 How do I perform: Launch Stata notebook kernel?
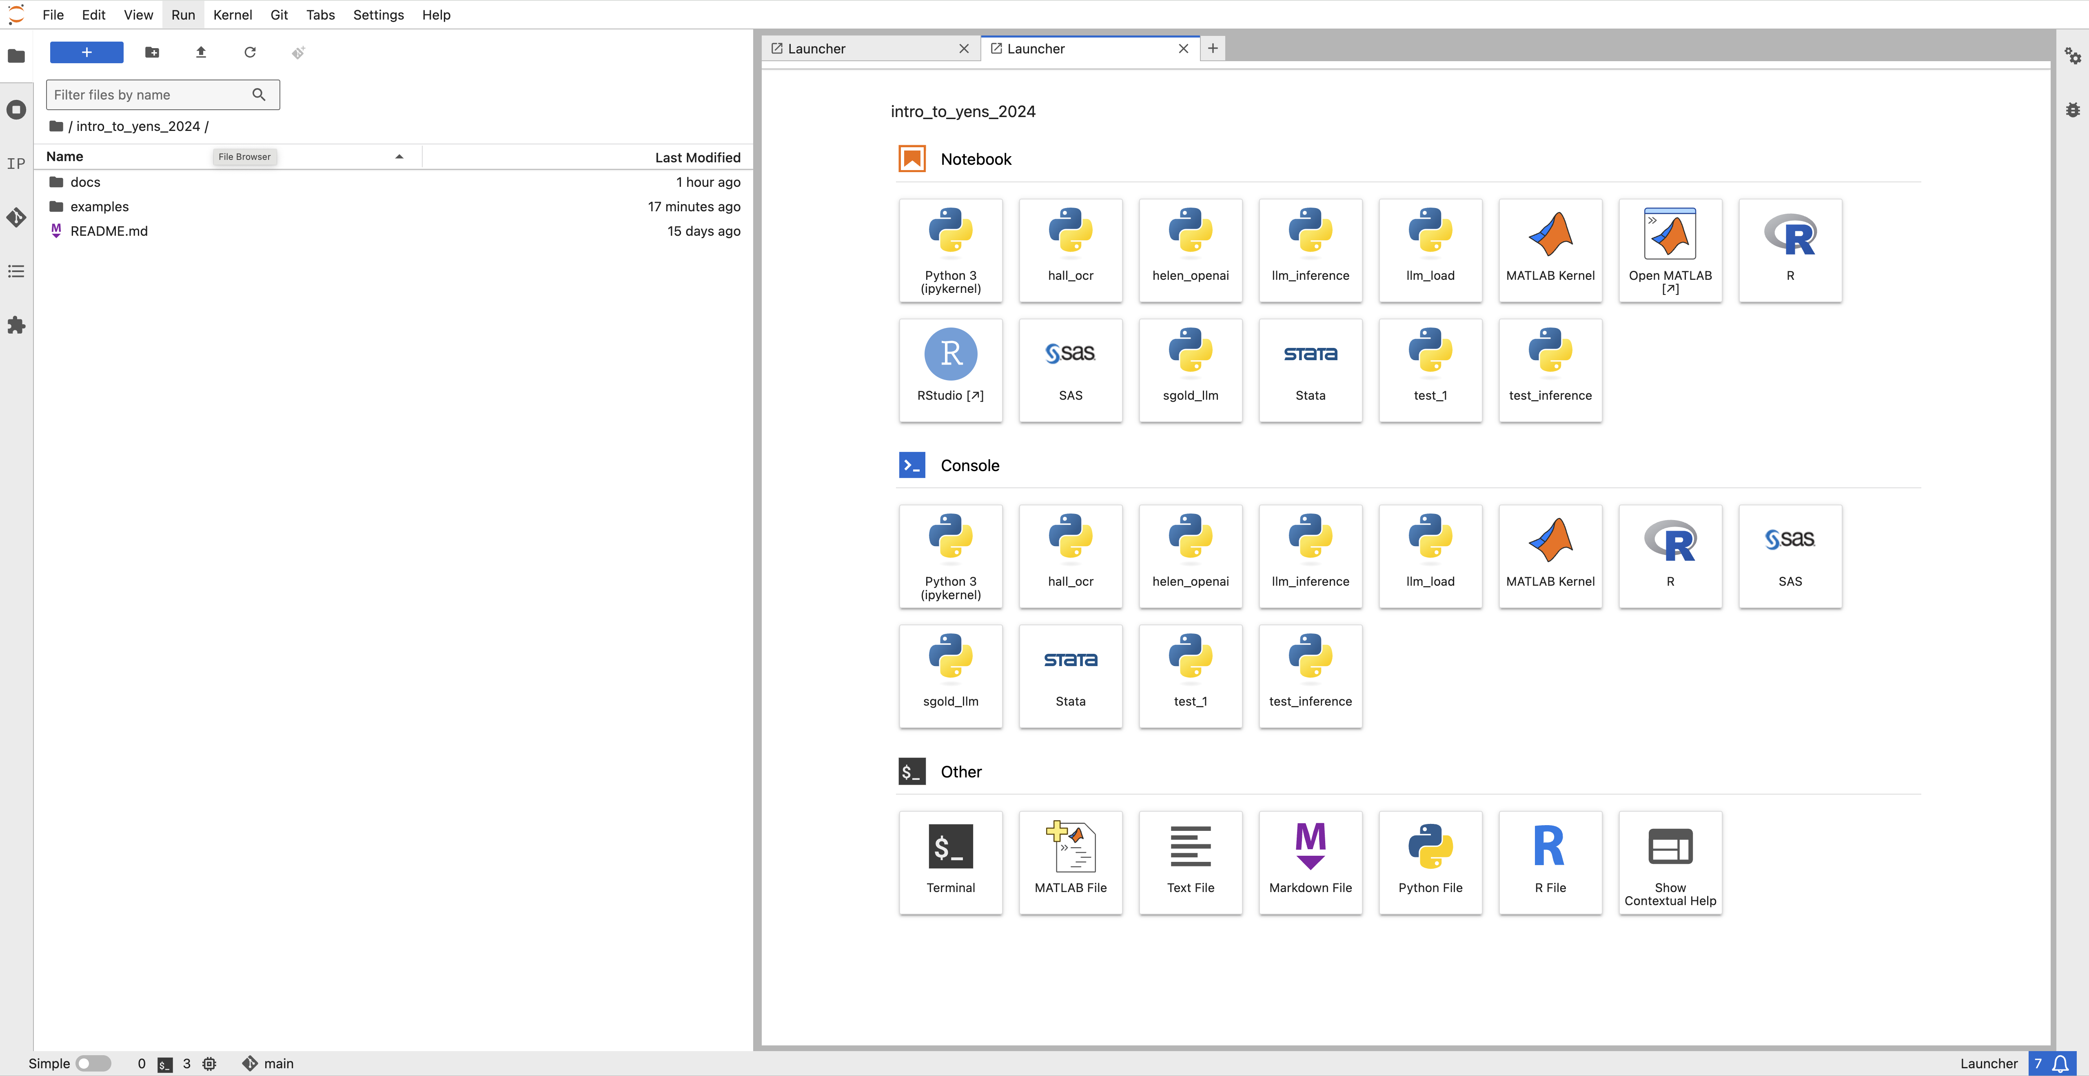(1310, 370)
